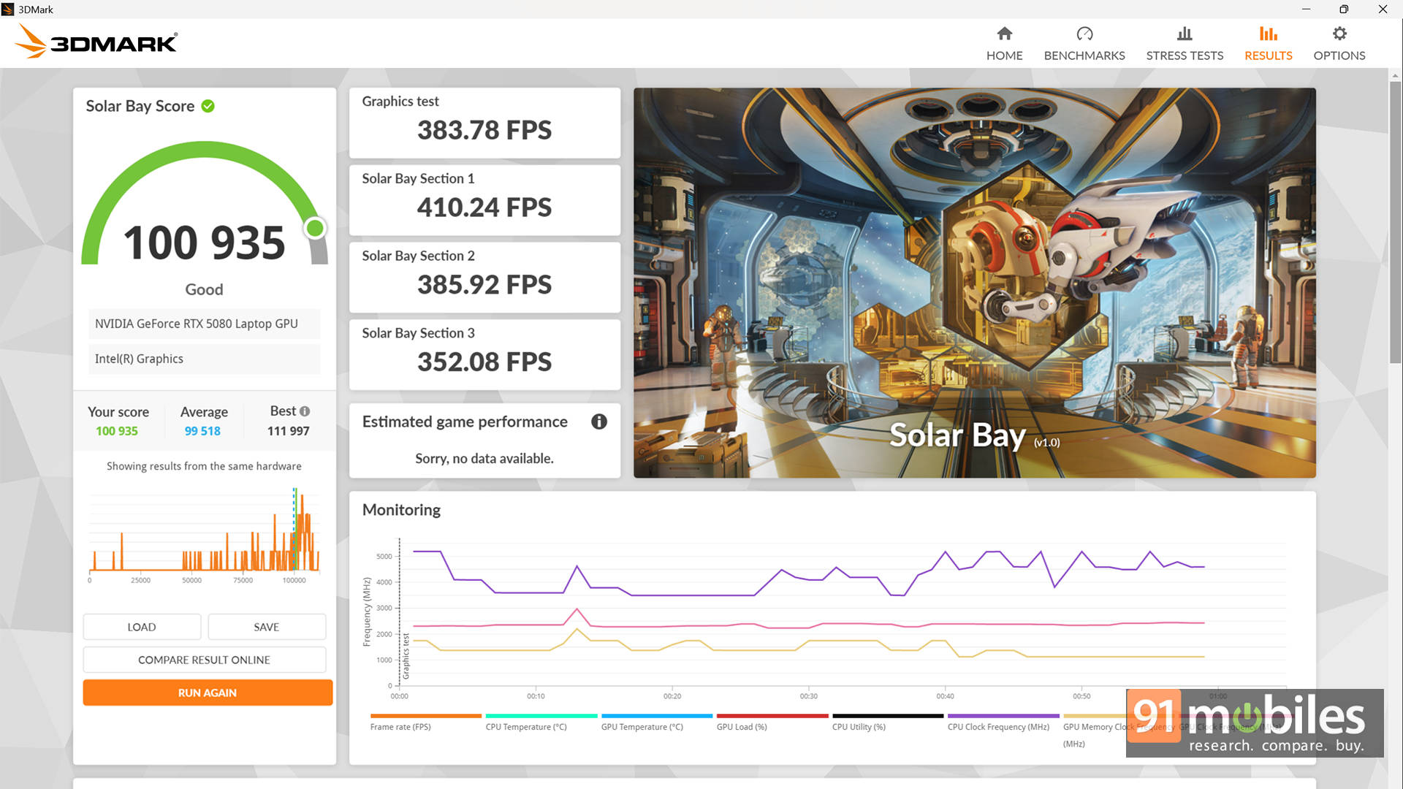Click the scrollbar up arrow
This screenshot has width=1403, height=789.
pyautogui.click(x=1395, y=75)
